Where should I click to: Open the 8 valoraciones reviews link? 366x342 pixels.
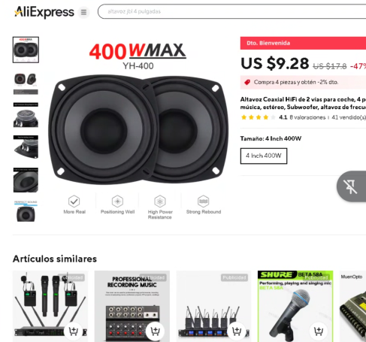tap(307, 117)
